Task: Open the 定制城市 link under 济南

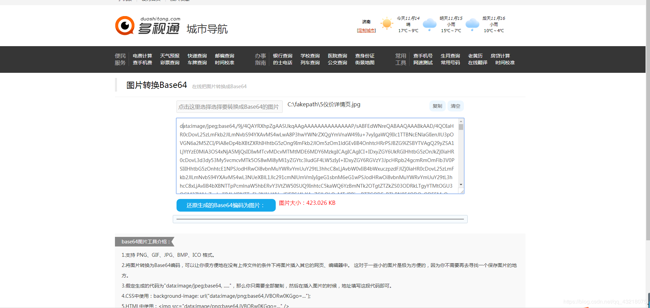Action: 366,30
